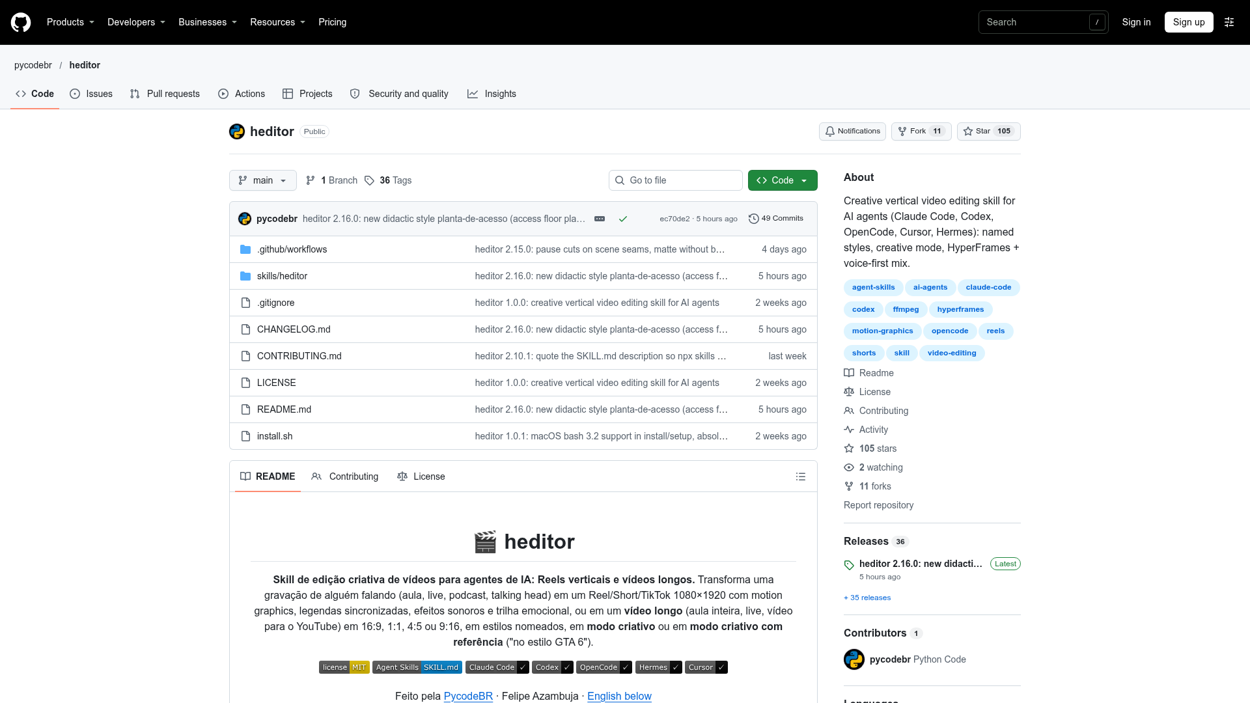Open the claude-code topic tag
Screen dimensions: 1250x703
[x=988, y=288]
